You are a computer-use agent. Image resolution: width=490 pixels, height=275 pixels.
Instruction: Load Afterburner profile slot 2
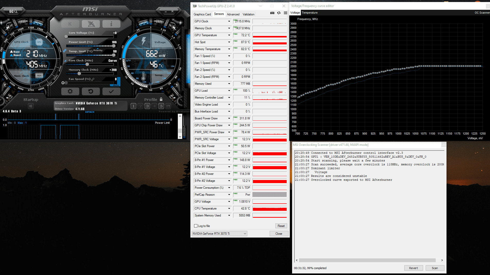point(140,106)
